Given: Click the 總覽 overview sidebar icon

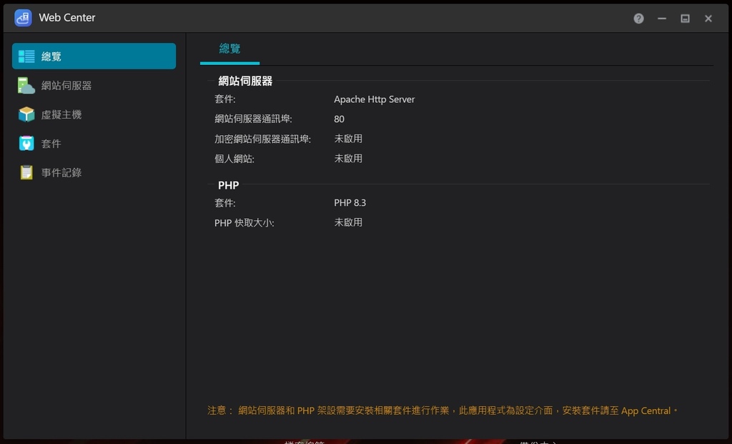Looking at the screenshot, I should tap(26, 56).
